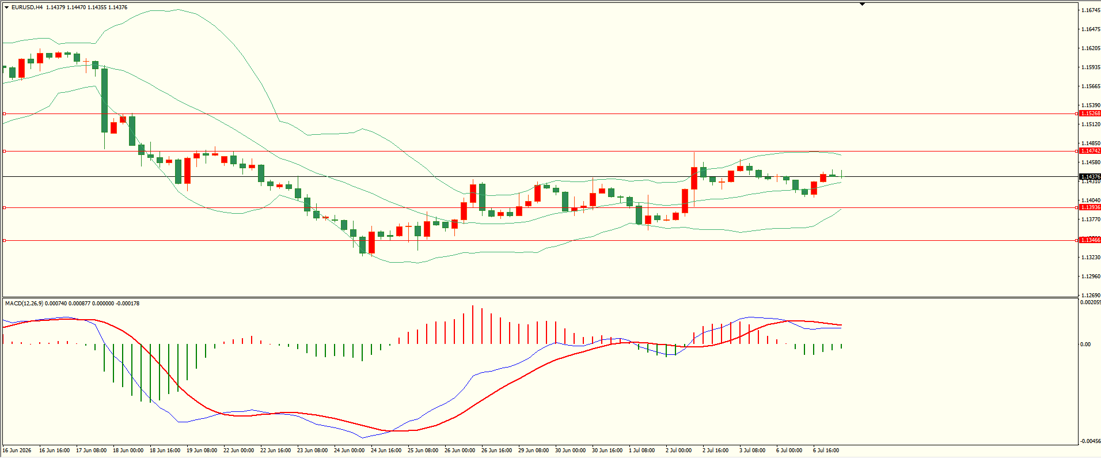
Task: Click the 23 Jun 08:00 time label
Action: (313, 451)
